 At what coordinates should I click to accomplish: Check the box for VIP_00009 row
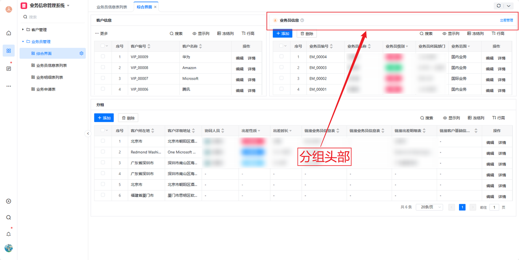(103, 57)
